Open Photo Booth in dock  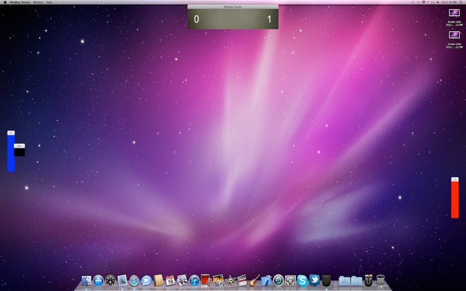(x=206, y=281)
